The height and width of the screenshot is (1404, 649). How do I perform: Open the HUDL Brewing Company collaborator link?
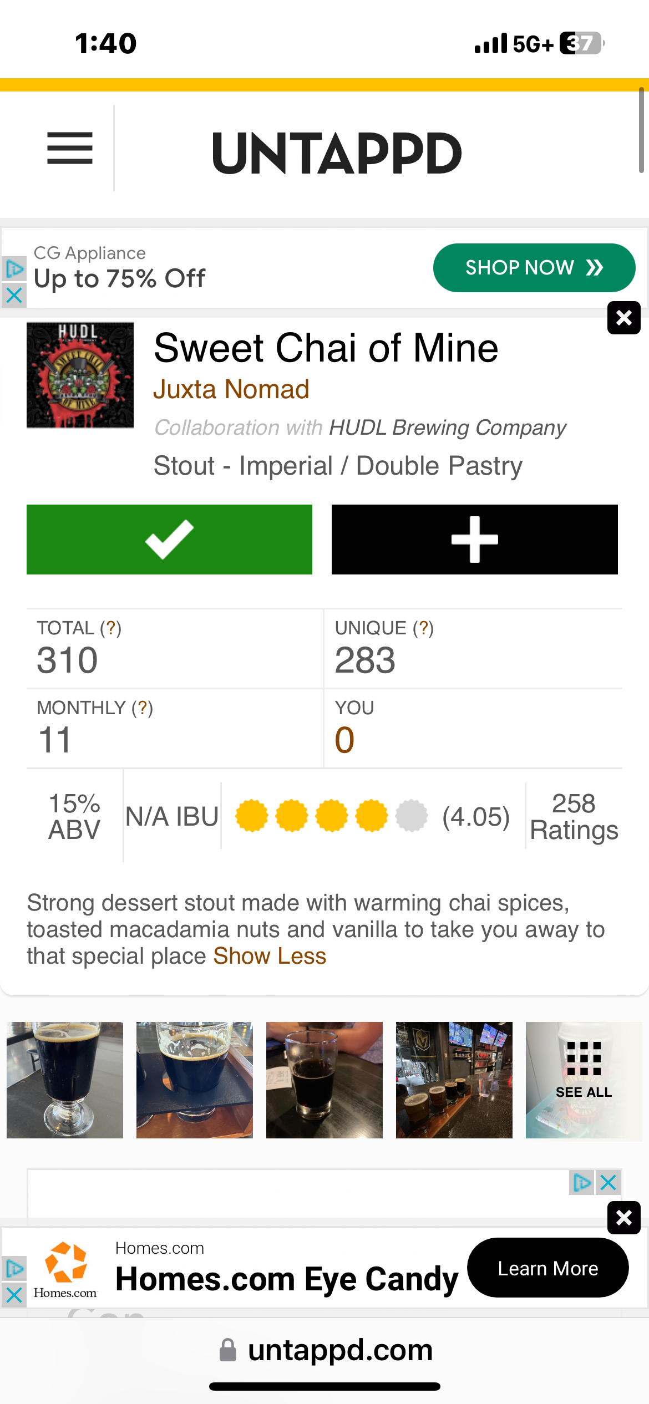pos(447,428)
